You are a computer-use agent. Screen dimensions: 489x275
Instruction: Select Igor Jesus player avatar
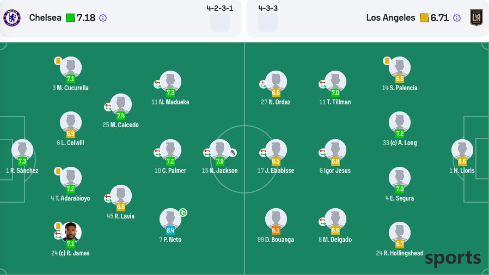point(335,150)
